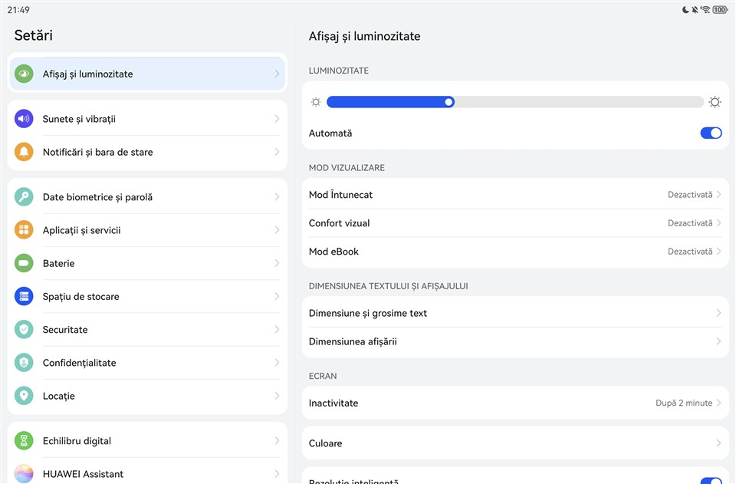Image resolution: width=736 pixels, height=484 pixels.
Task: Click the Spațiu de stocare icon
Action: pos(24,296)
